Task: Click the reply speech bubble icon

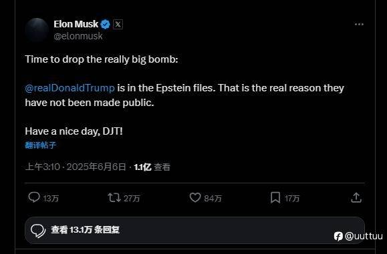Action: (34, 197)
